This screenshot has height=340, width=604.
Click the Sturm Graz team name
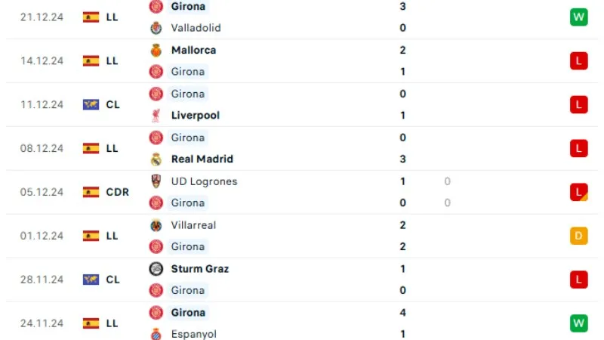200,269
